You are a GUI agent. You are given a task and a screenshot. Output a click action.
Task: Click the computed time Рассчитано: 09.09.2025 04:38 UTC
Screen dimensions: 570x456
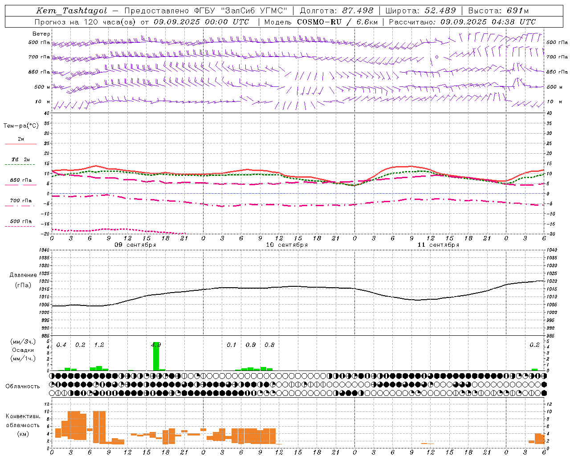click(x=462, y=22)
